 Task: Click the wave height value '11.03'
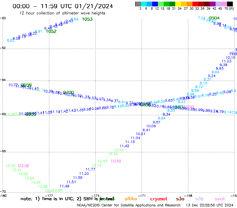point(226,61)
